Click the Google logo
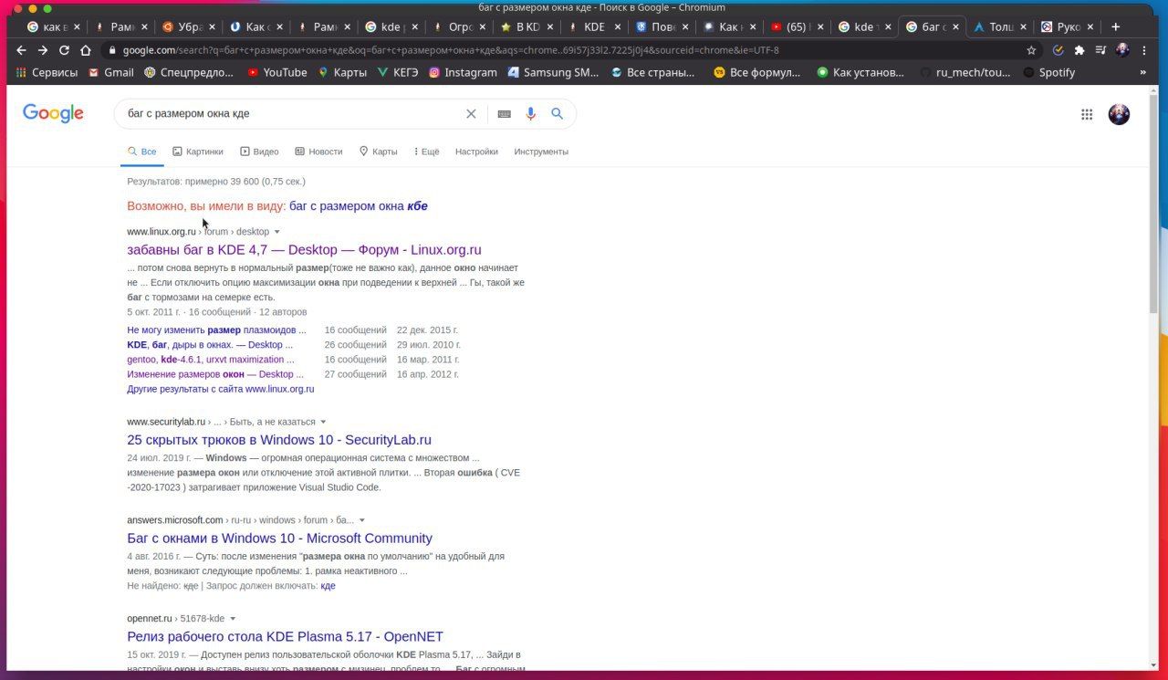The width and height of the screenshot is (1168, 680). [53, 113]
